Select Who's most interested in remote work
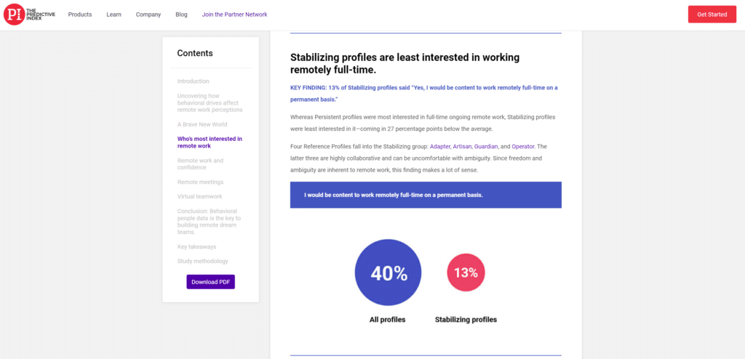The height and width of the screenshot is (359, 745). click(210, 142)
